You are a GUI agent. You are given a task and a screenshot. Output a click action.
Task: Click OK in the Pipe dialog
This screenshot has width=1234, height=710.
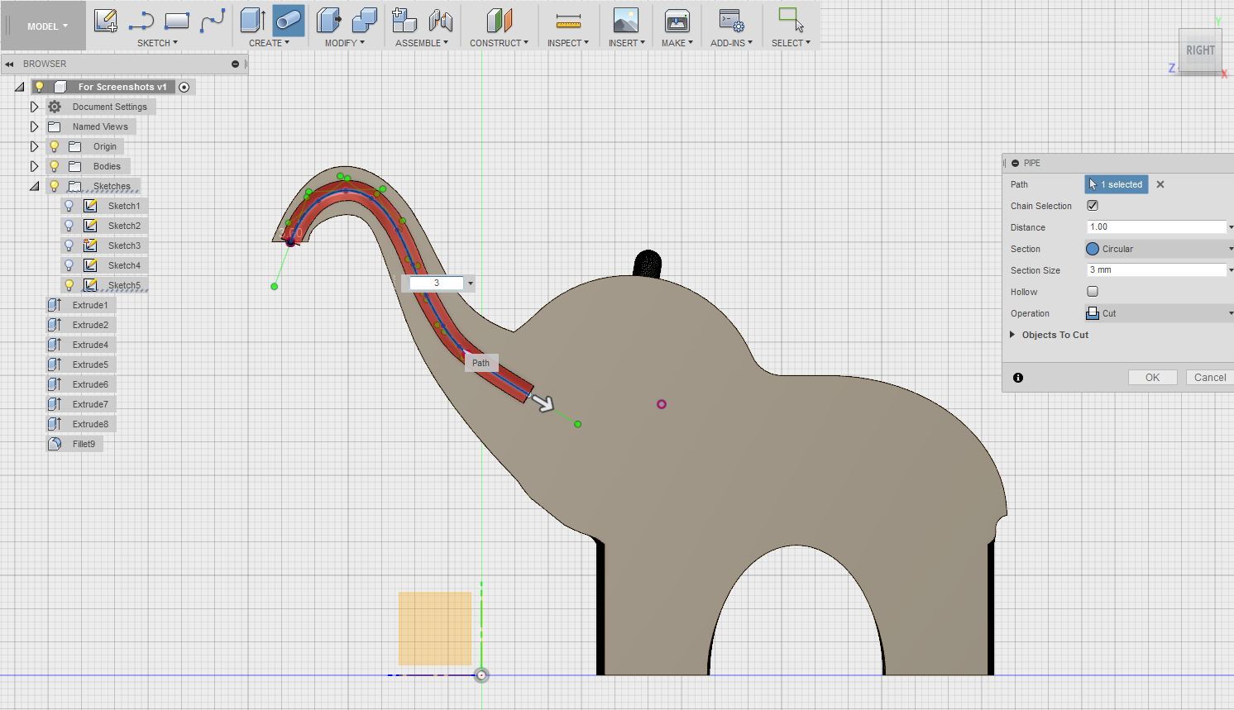[x=1152, y=378]
